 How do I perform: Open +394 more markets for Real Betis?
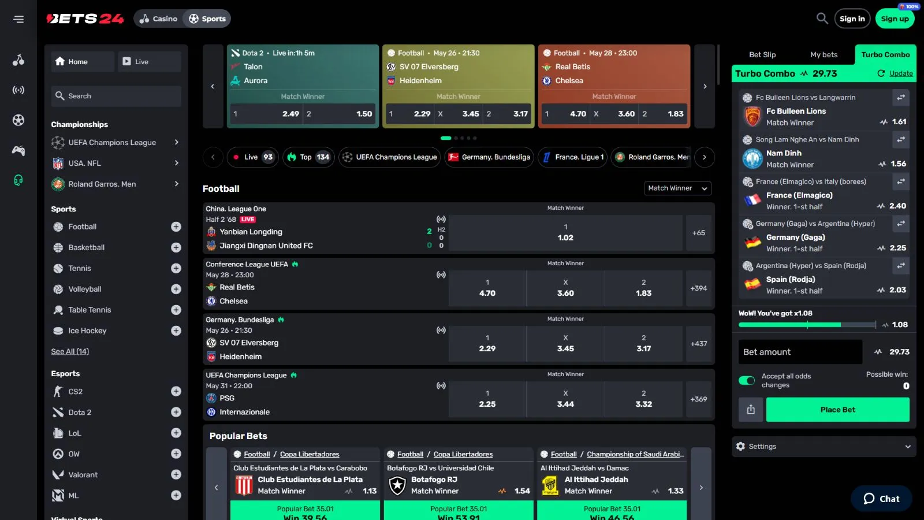(x=698, y=288)
